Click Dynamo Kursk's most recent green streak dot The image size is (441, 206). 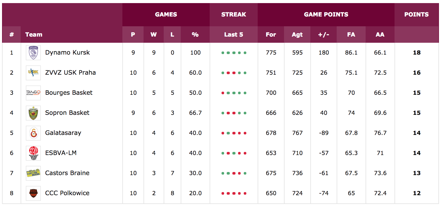pos(245,53)
